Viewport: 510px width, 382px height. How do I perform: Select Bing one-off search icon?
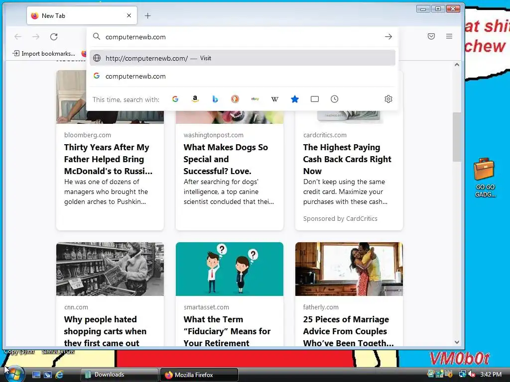click(x=215, y=99)
